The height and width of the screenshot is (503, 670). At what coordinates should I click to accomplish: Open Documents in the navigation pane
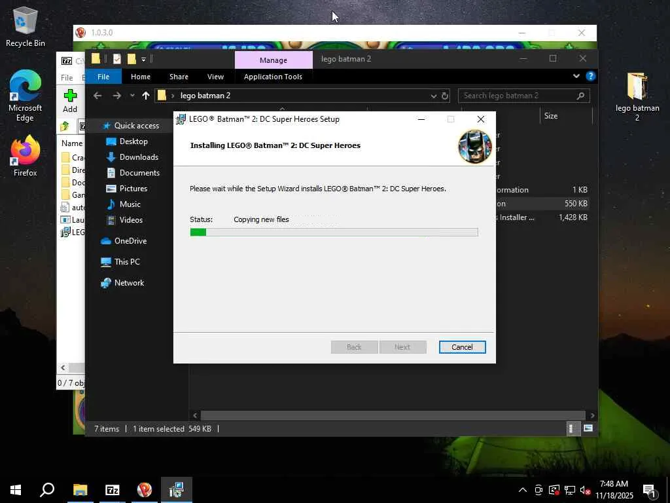pos(139,173)
